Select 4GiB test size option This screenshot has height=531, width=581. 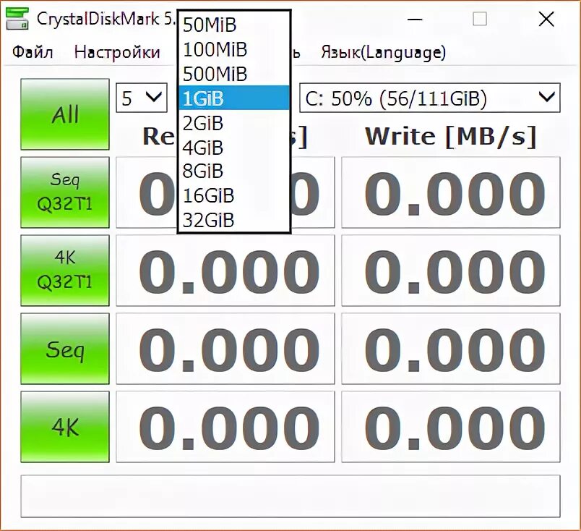point(234,148)
